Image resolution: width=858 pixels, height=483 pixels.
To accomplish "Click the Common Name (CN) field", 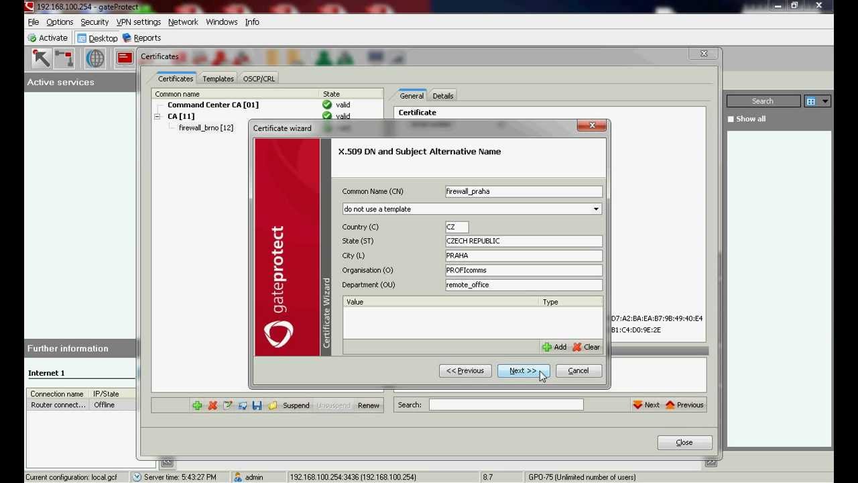I will 524,192.
